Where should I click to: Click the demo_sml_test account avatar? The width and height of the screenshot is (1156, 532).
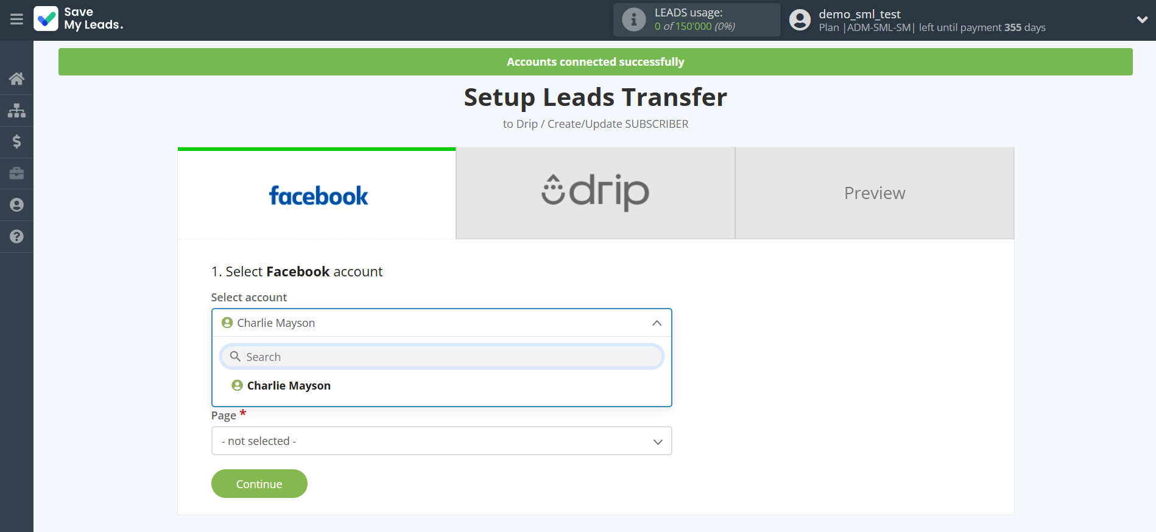tap(800, 20)
